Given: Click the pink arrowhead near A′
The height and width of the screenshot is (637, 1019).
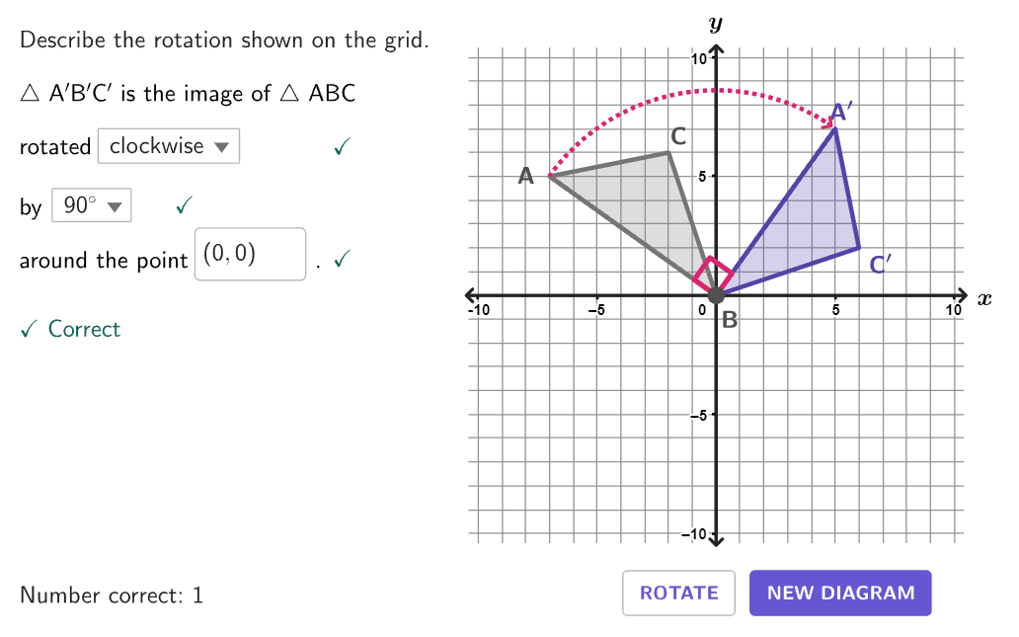Looking at the screenshot, I should point(828,122).
